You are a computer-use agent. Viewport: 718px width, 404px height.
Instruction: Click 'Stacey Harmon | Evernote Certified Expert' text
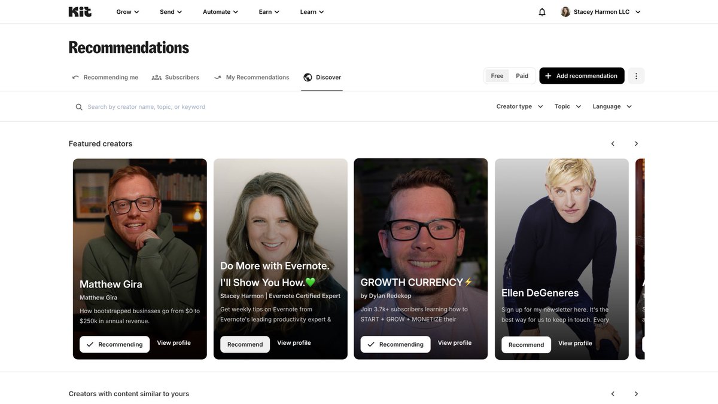point(280,296)
